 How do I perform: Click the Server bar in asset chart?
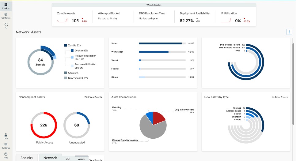pos(160,43)
